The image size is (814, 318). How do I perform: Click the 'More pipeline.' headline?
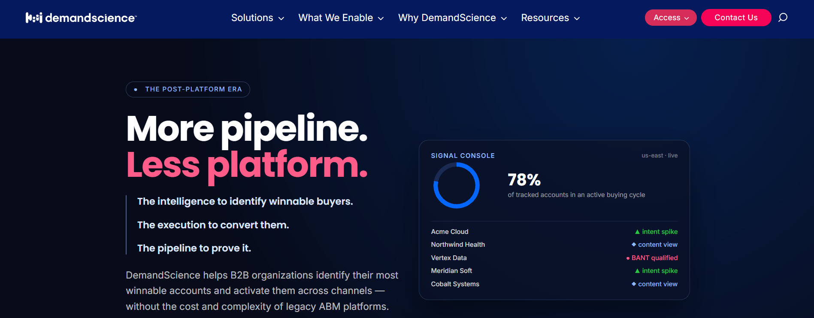pos(247,130)
